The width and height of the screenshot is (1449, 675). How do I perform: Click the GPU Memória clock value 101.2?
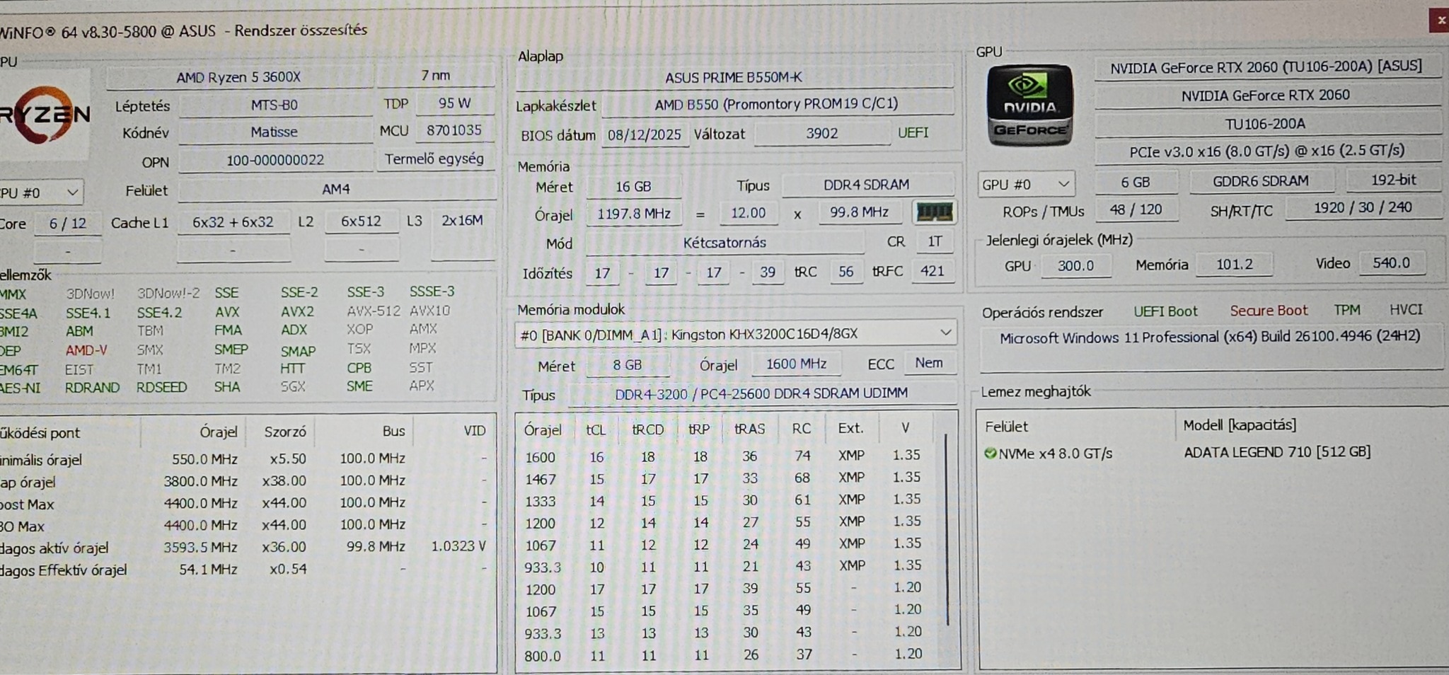point(1235,265)
